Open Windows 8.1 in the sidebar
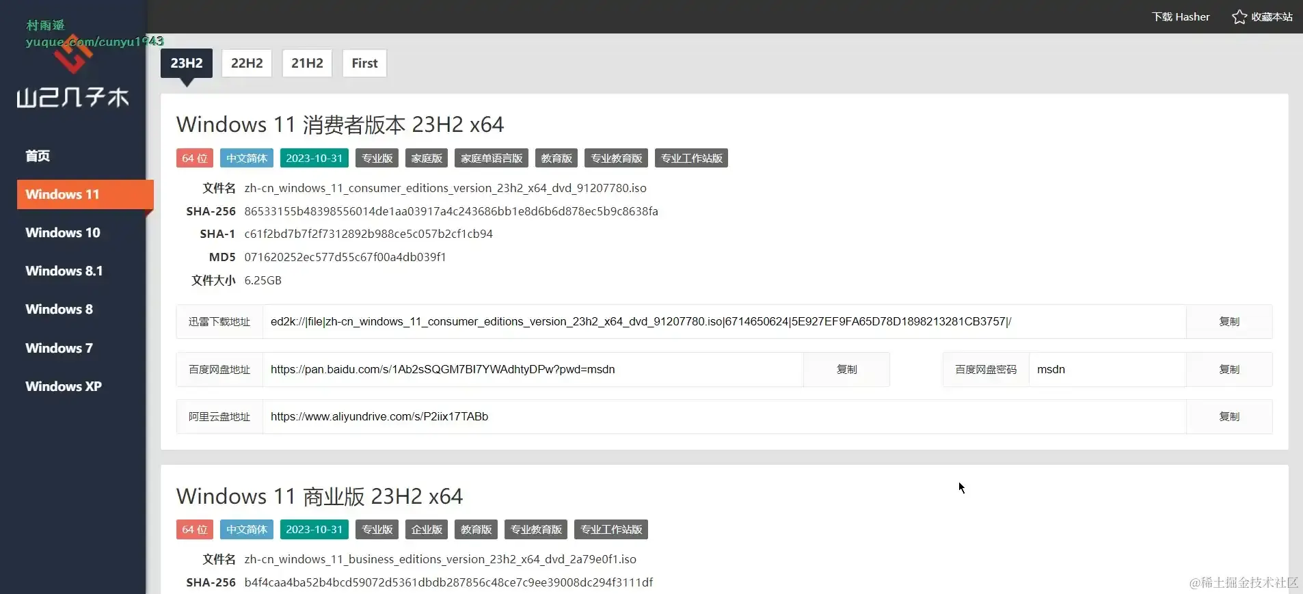Image resolution: width=1303 pixels, height=594 pixels. click(64, 271)
